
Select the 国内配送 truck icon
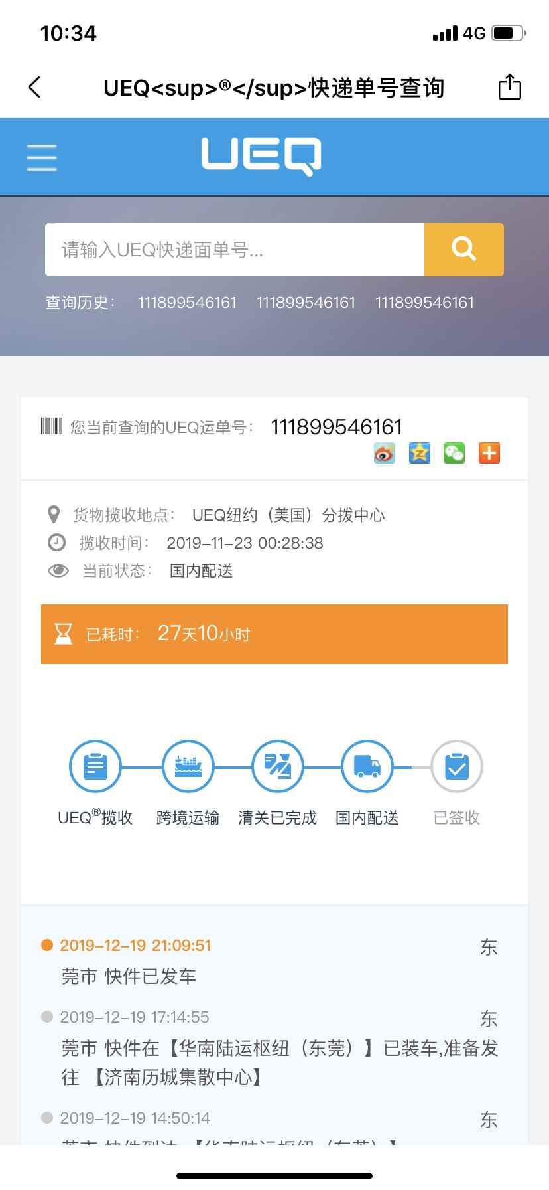click(x=367, y=766)
